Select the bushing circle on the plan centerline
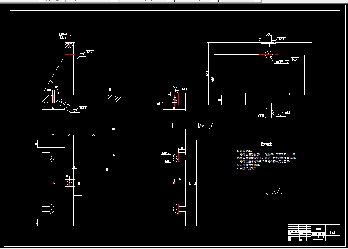The height and width of the screenshot is (249, 348). point(69,183)
